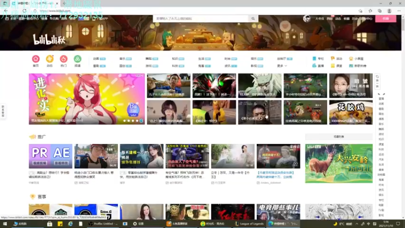Open the 花胶鸡 video thumbnail
This screenshot has width=405, height=228.
(351, 112)
